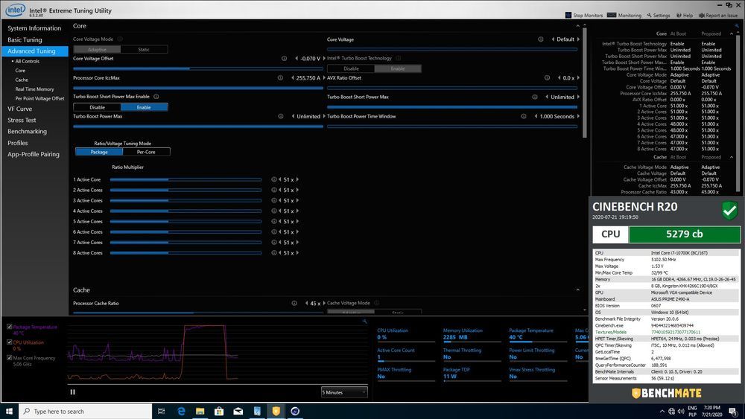This screenshot has height=419, width=745.
Task: Show info for AVX Ratio Offset
Action: tap(547, 78)
